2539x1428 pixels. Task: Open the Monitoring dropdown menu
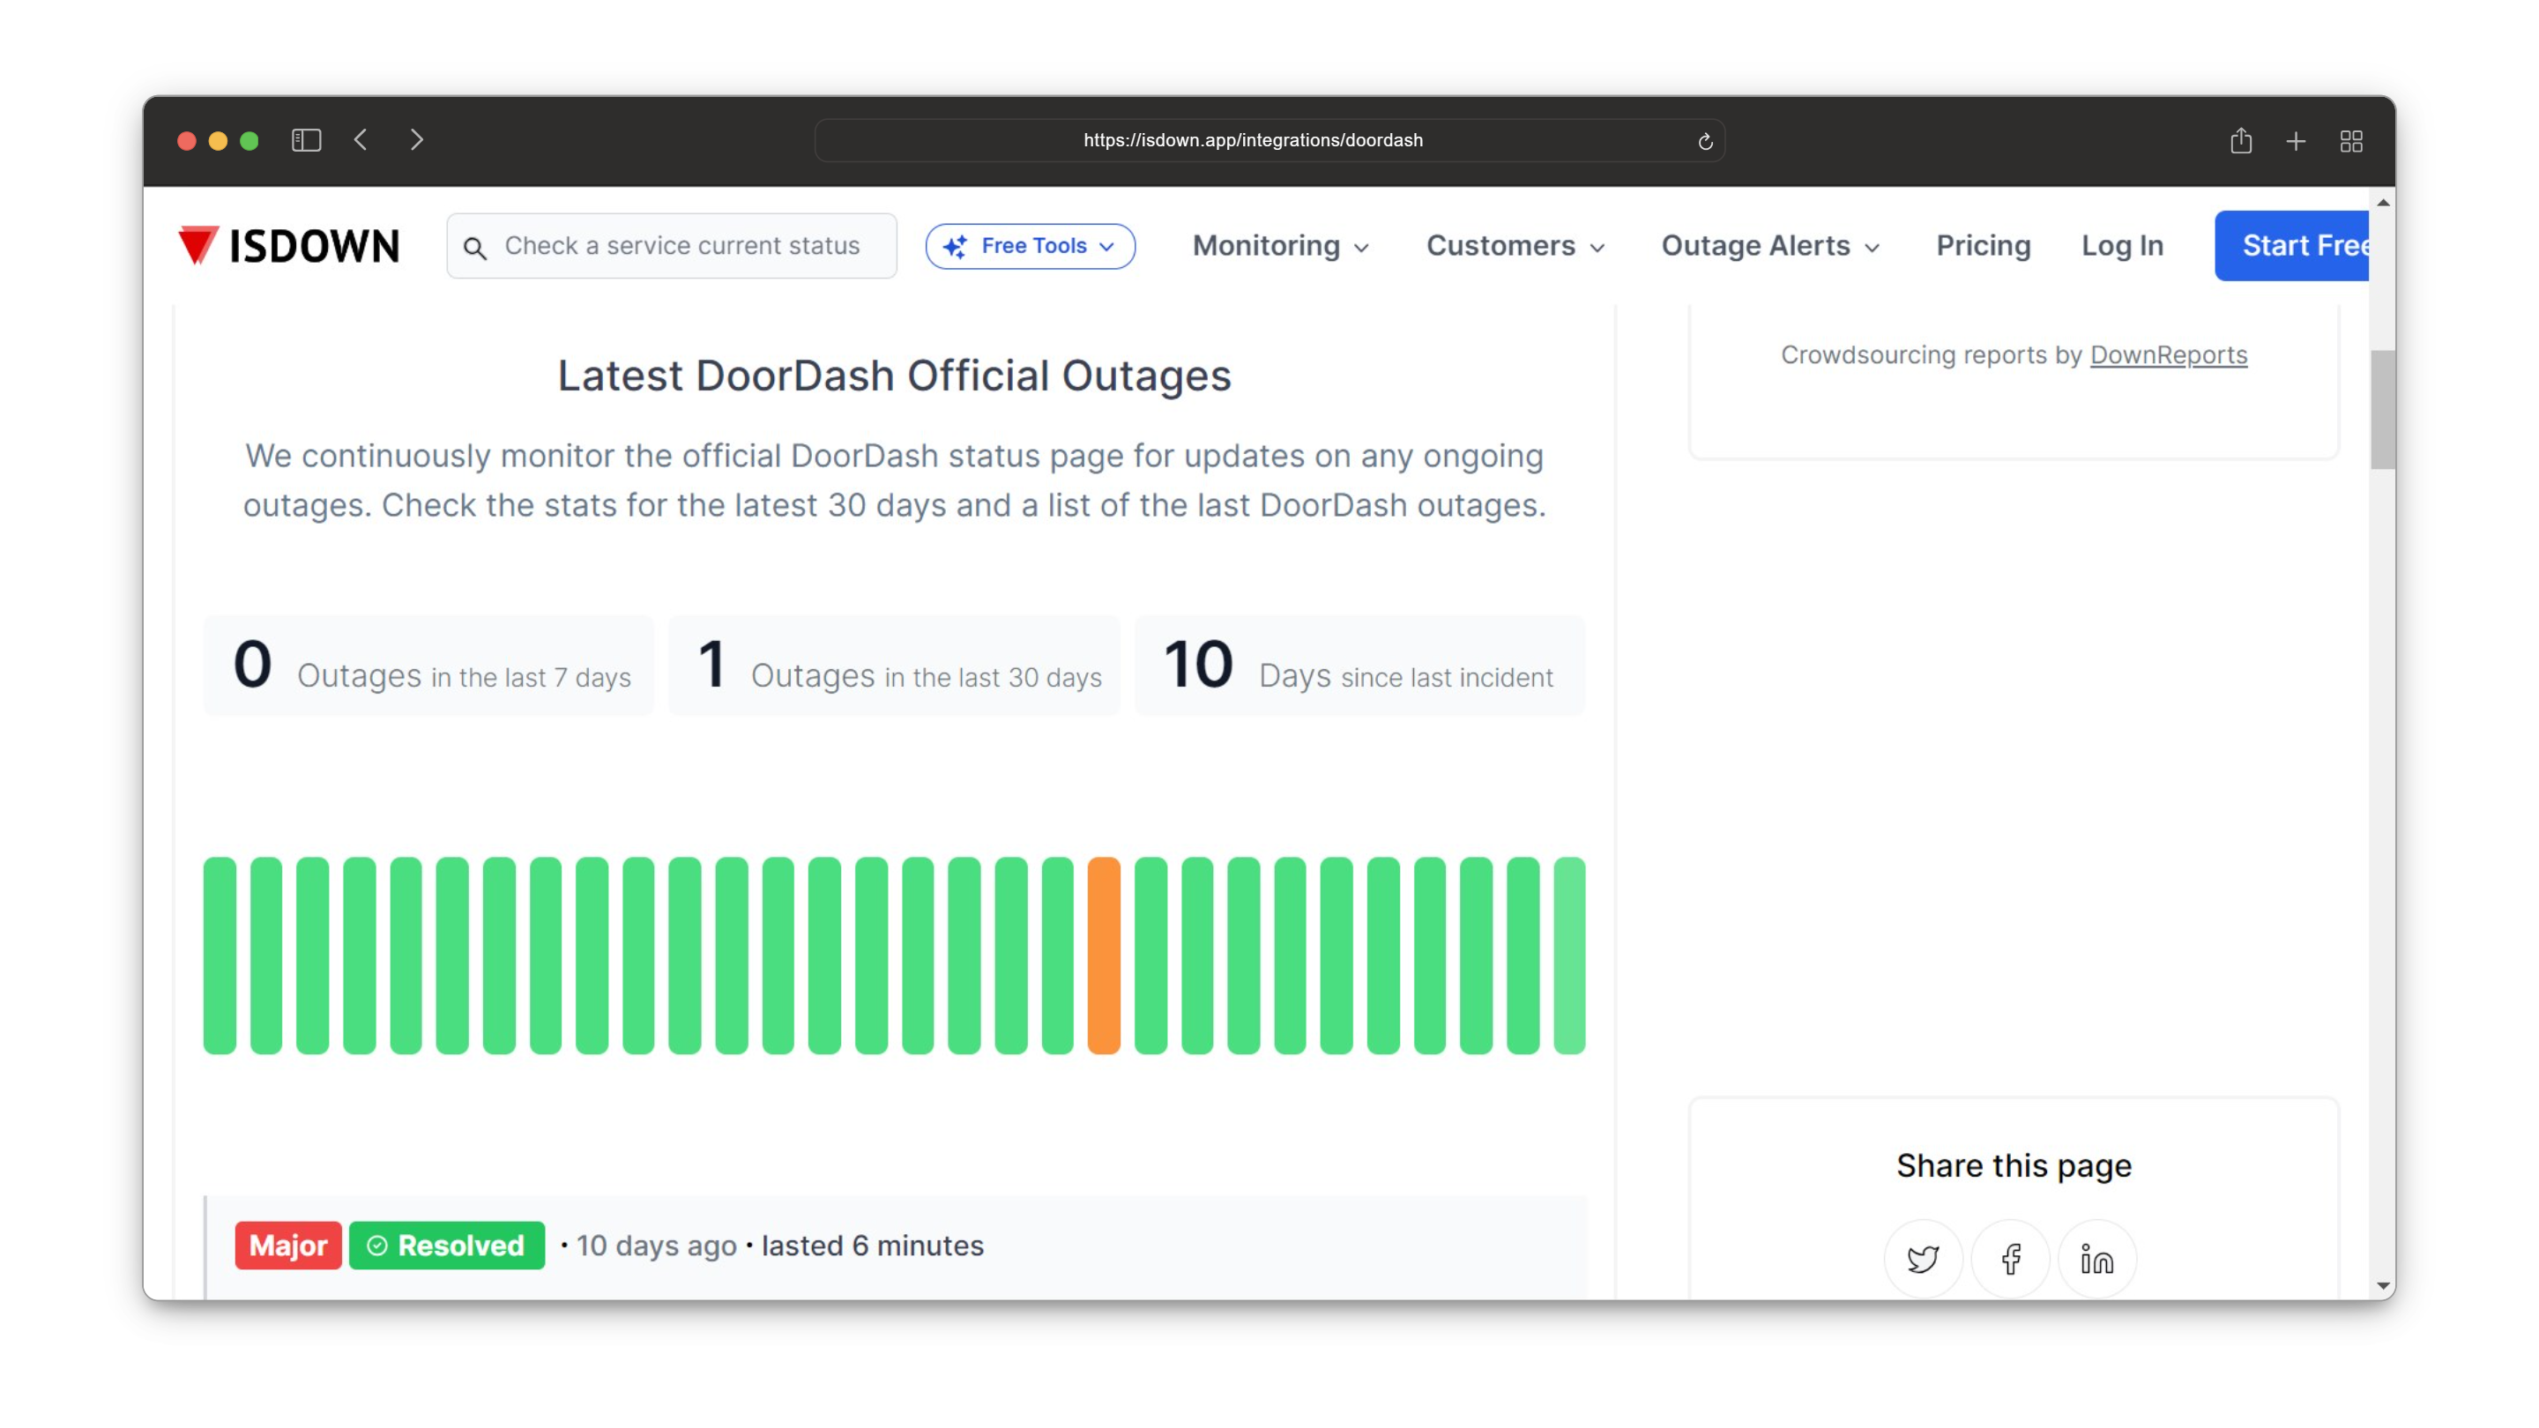coord(1280,245)
